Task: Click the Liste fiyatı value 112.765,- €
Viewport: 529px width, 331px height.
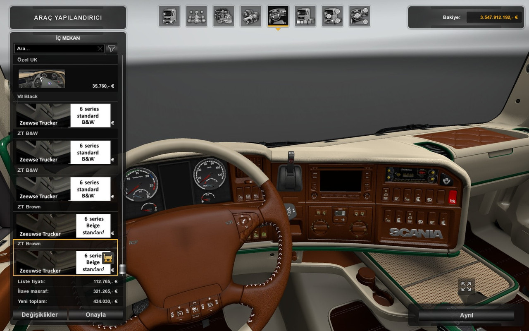Action: (x=105, y=281)
